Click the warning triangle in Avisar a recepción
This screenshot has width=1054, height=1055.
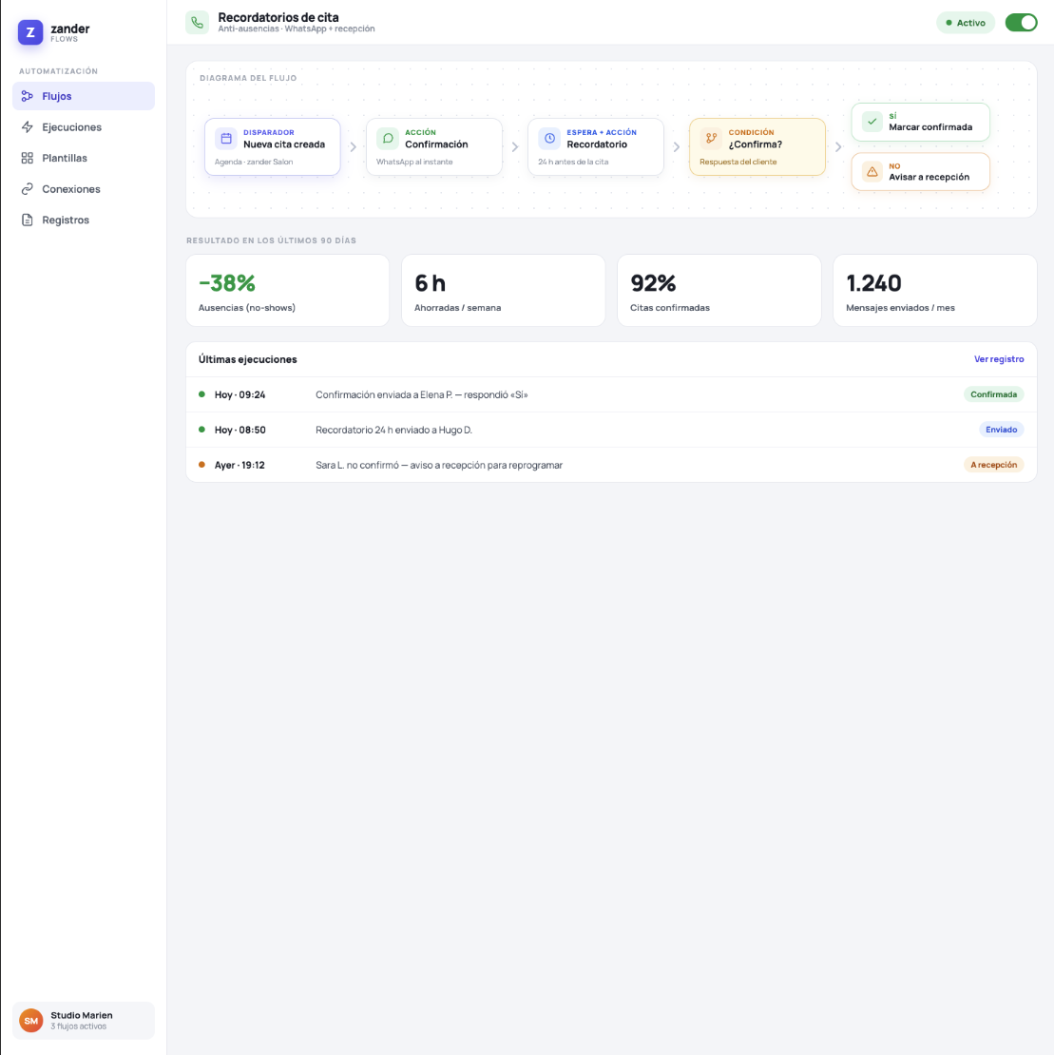[x=872, y=172]
